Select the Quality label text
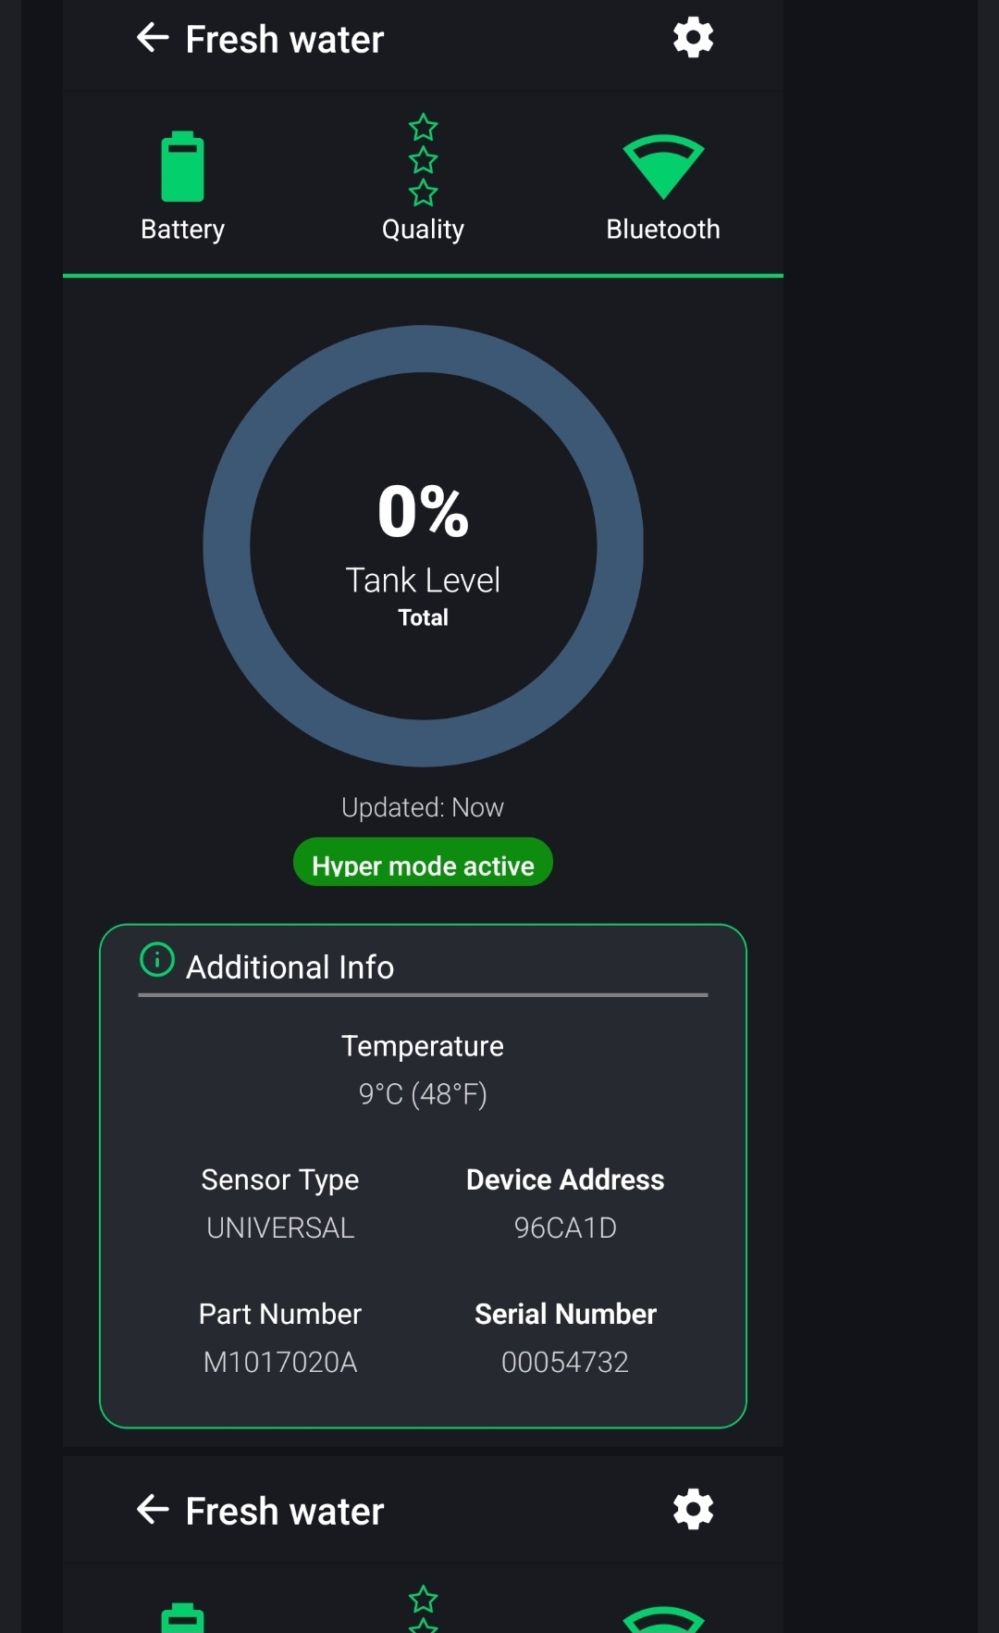 423,229
